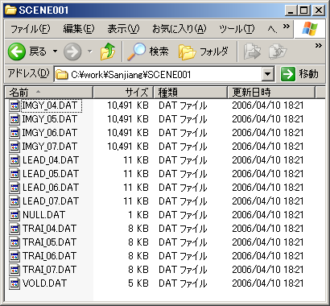
Task: Expand hidden toolbar buttons chevron
Action: point(319,45)
